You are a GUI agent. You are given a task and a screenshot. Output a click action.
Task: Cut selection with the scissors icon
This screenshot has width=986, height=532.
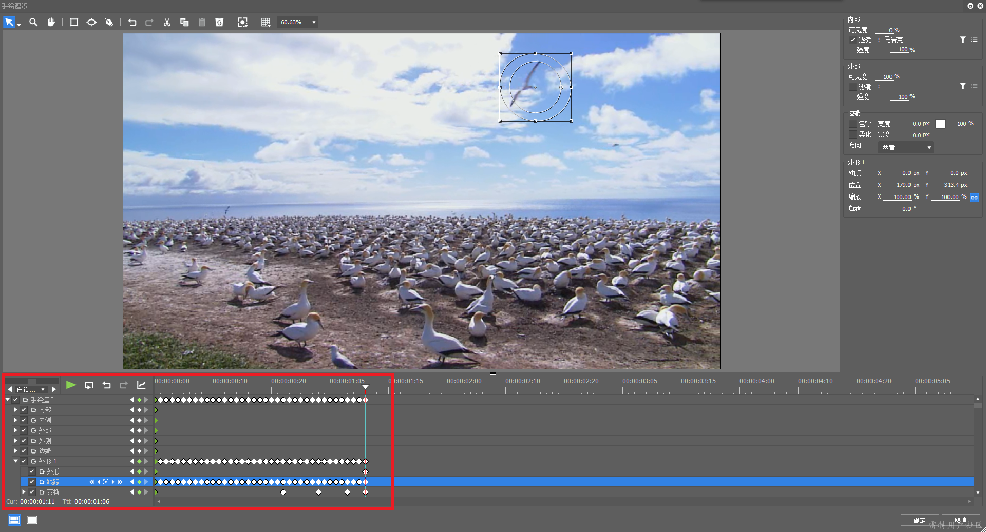167,22
